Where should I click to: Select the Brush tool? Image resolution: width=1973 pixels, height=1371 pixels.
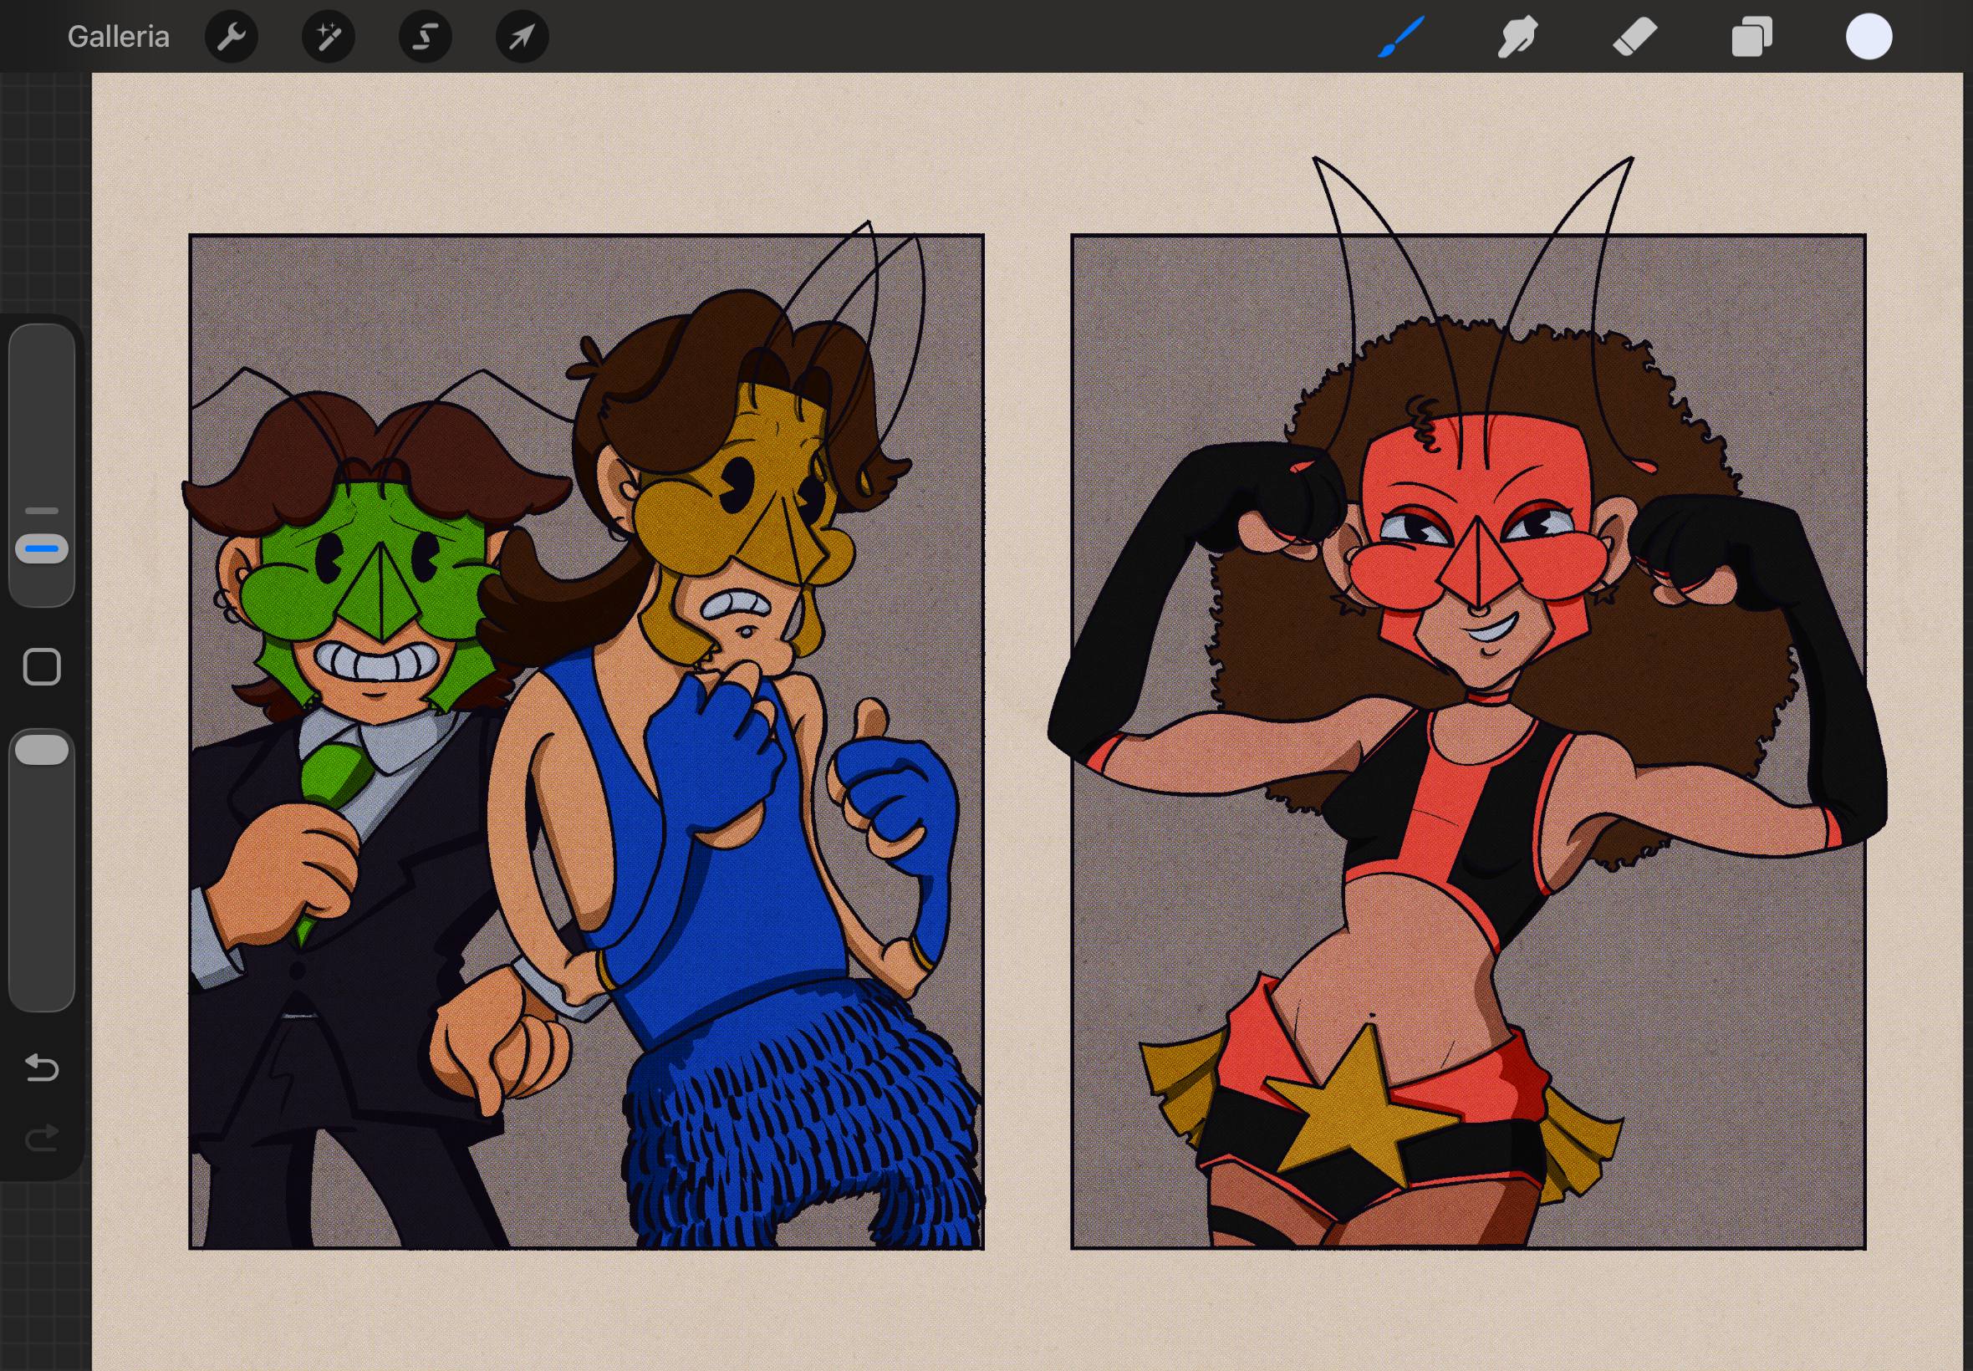tap(1401, 37)
